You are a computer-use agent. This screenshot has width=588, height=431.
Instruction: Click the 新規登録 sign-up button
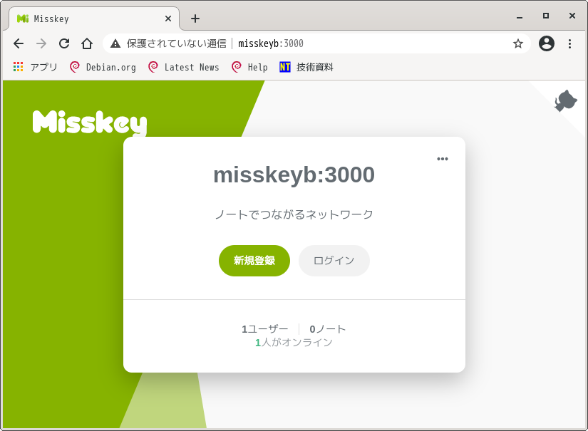coord(254,261)
